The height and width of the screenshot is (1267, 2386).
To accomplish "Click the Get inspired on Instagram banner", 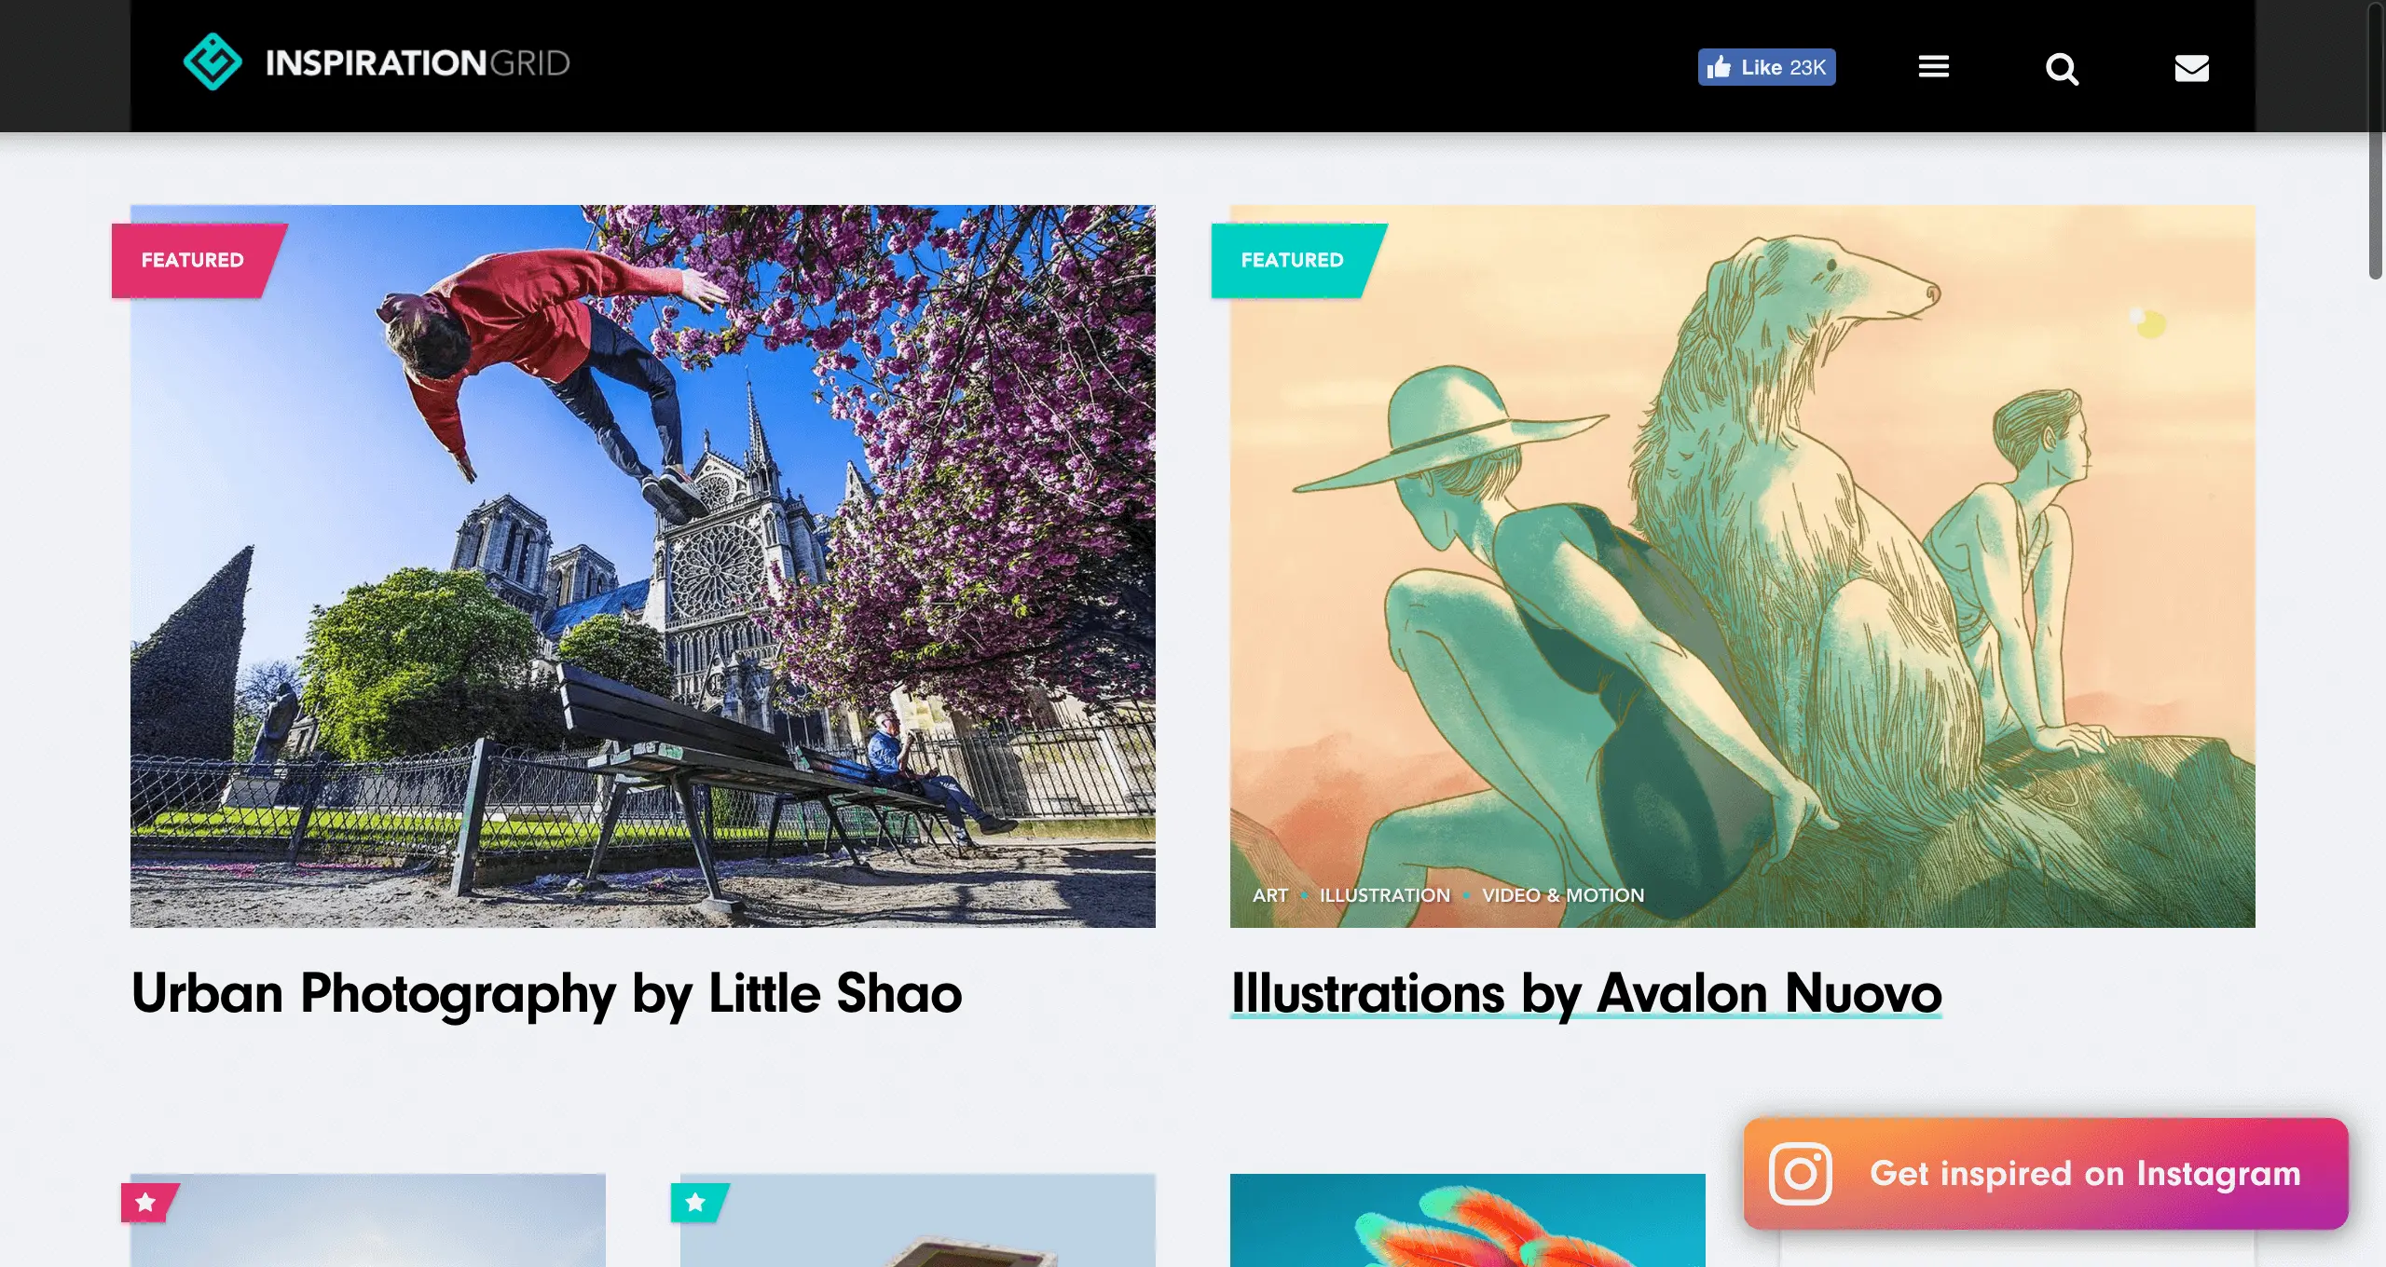I will pos(2046,1174).
